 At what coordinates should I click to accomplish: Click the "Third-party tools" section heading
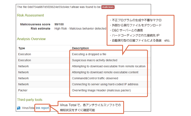pos(29,100)
